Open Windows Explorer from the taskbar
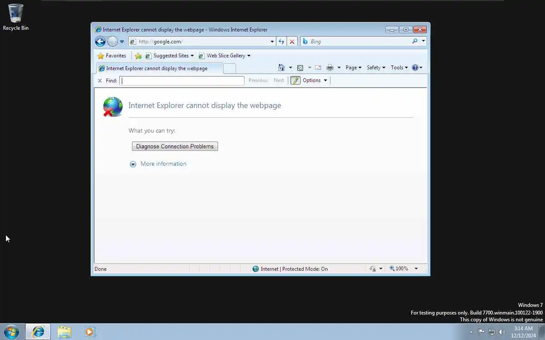545x340 pixels. click(x=64, y=331)
